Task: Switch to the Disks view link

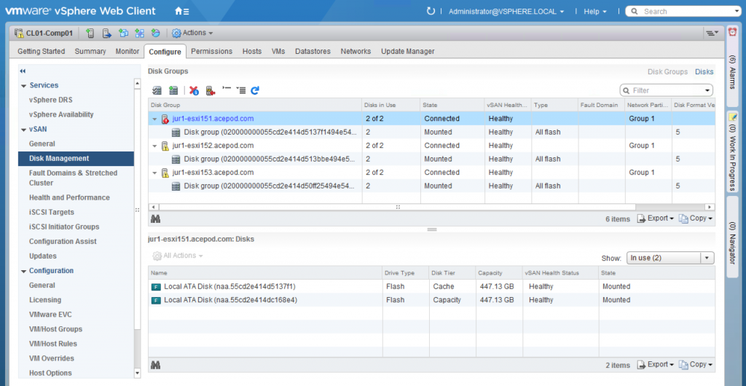Action: pos(704,72)
